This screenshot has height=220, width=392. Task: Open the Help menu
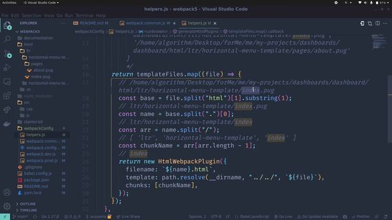pos(100,15)
